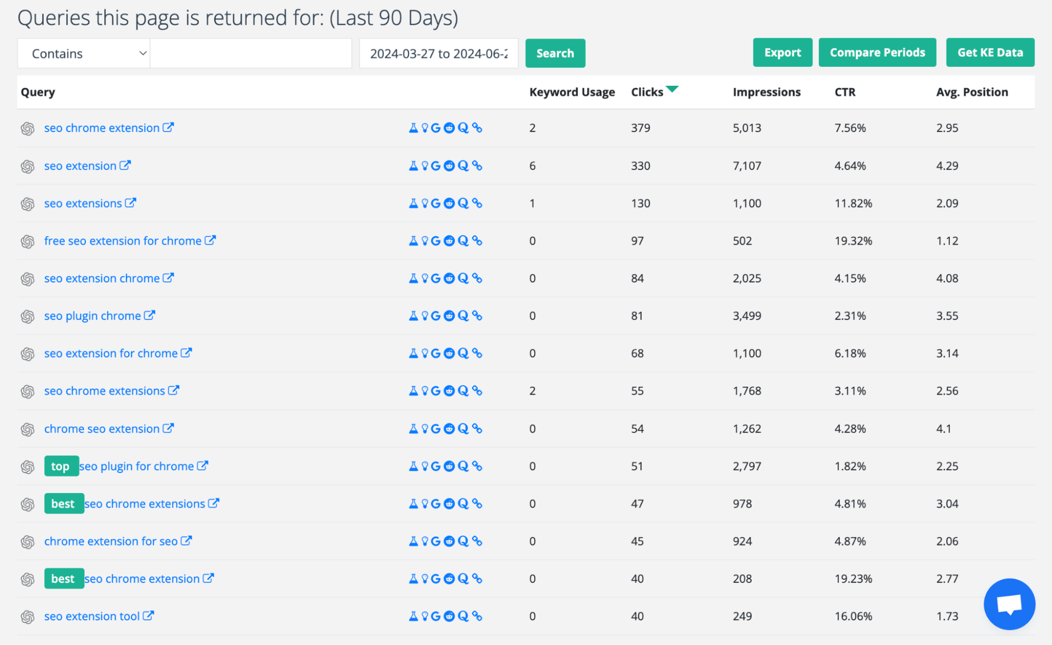Viewport: 1052px width, 645px height.
Task: Click the Search button to filter queries
Action: [555, 53]
